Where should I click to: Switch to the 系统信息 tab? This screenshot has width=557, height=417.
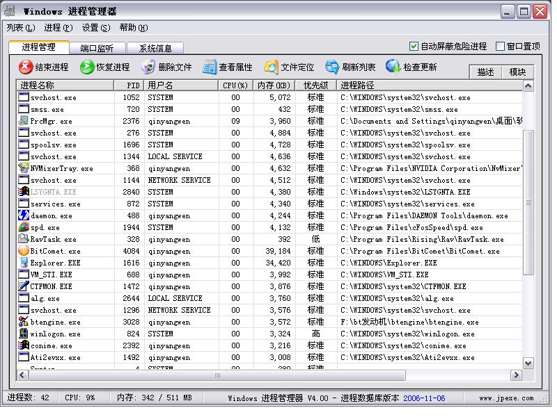[x=155, y=48]
